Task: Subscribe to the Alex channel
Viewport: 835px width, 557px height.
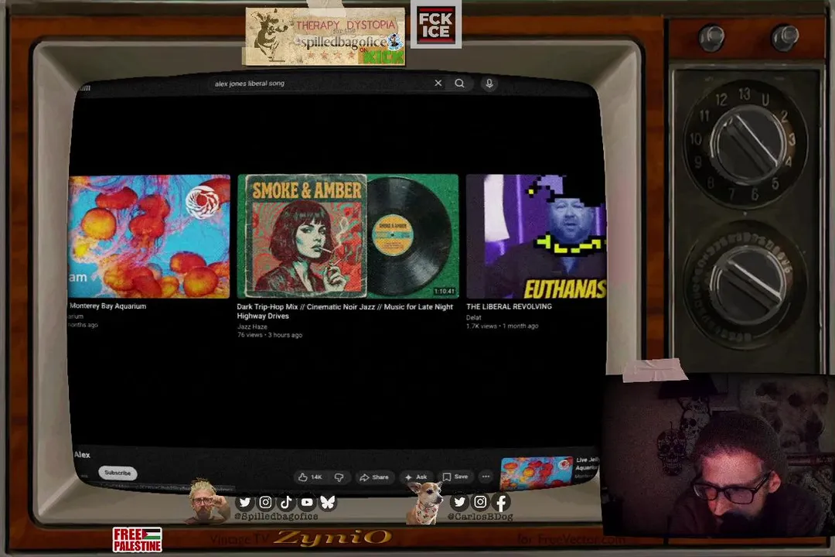Action: [x=118, y=473]
